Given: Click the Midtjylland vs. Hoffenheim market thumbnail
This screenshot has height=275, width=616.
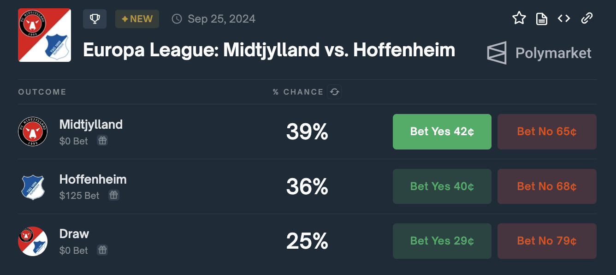Looking at the screenshot, I should click(44, 35).
